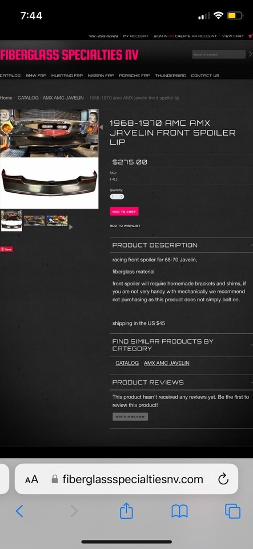The image size is (253, 549).
Task: Tap the Safari back arrow
Action: (x=19, y=511)
